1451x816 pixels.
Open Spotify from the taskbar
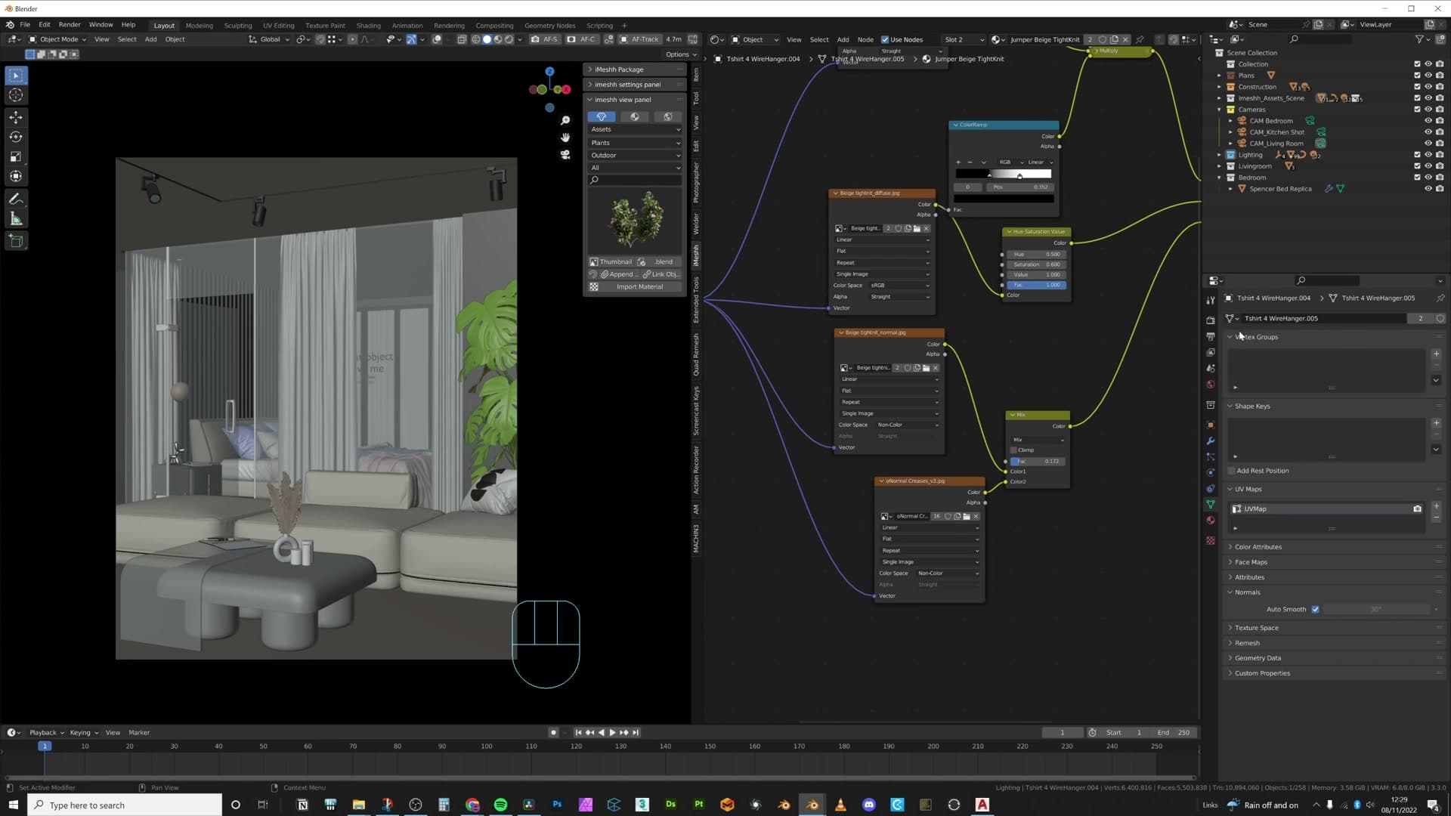pyautogui.click(x=500, y=805)
